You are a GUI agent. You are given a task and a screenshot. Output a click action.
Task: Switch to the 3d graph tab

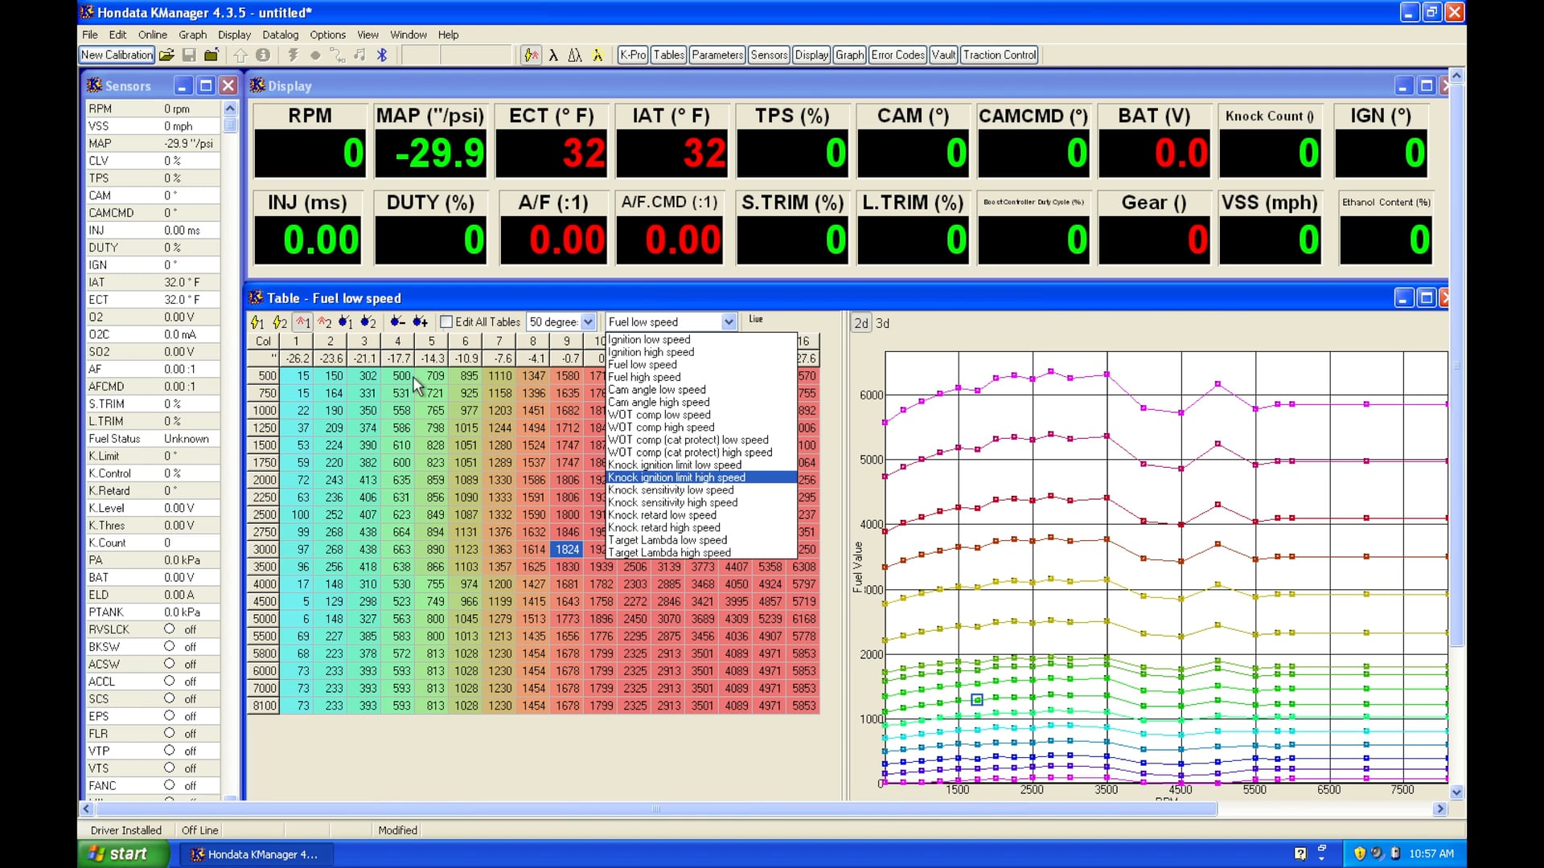coord(883,323)
